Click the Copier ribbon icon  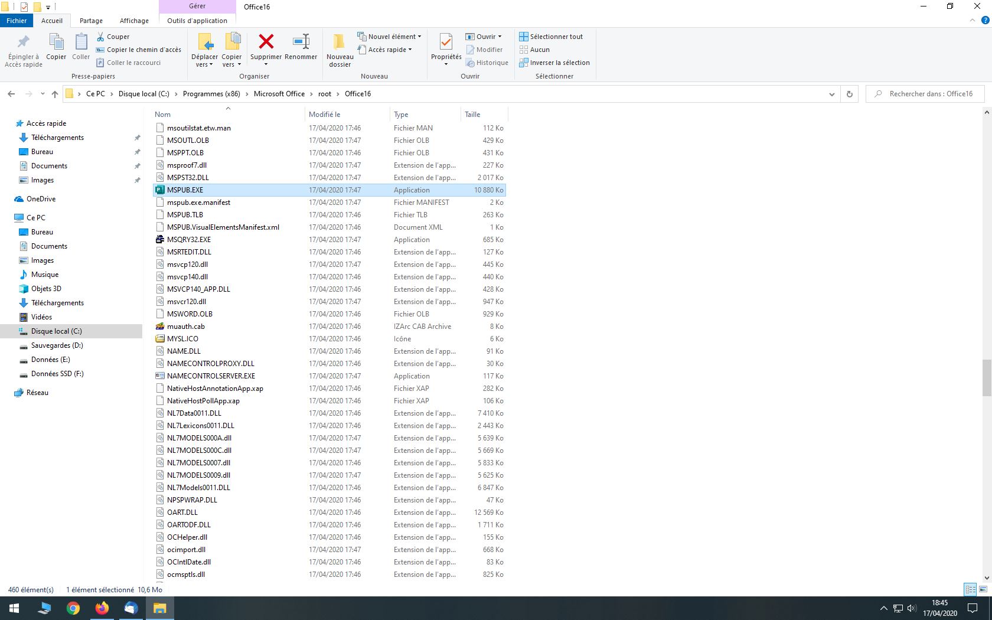pyautogui.click(x=56, y=42)
